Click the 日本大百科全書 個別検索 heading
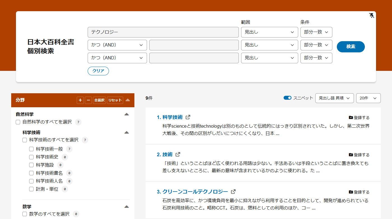Viewport: 392px width, 219px height. point(51,47)
